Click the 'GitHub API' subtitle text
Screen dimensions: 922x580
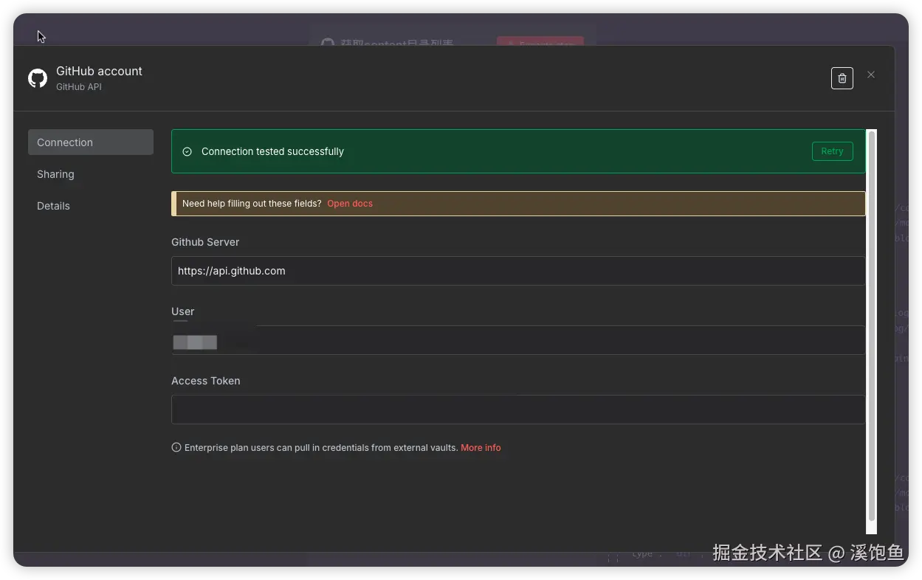tap(79, 87)
